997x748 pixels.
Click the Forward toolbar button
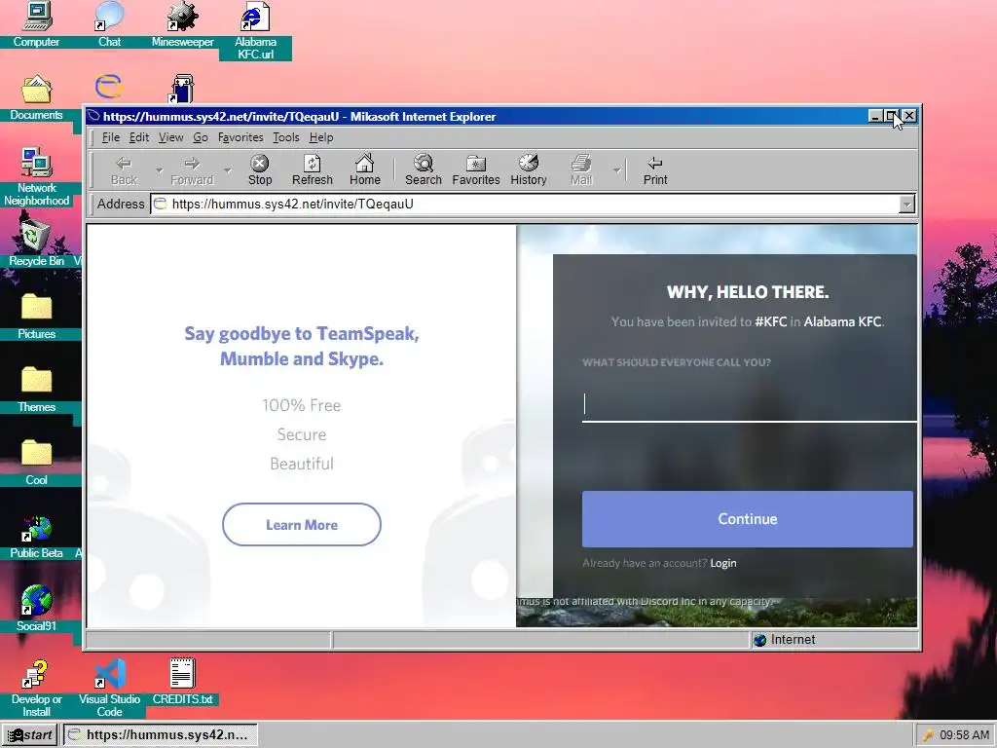click(192, 170)
